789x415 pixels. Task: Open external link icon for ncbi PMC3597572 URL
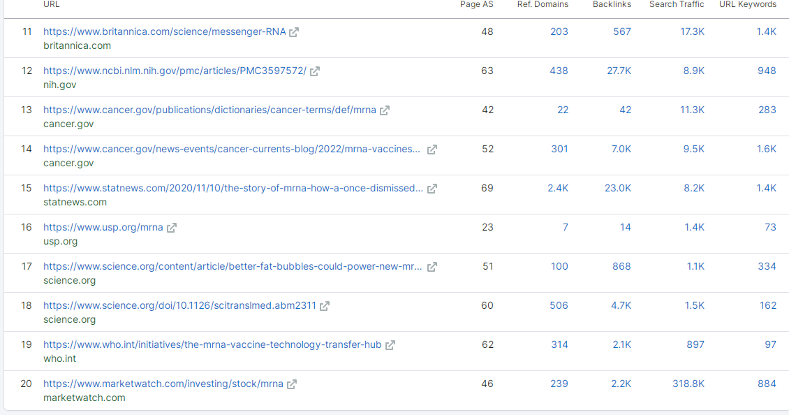coord(314,71)
